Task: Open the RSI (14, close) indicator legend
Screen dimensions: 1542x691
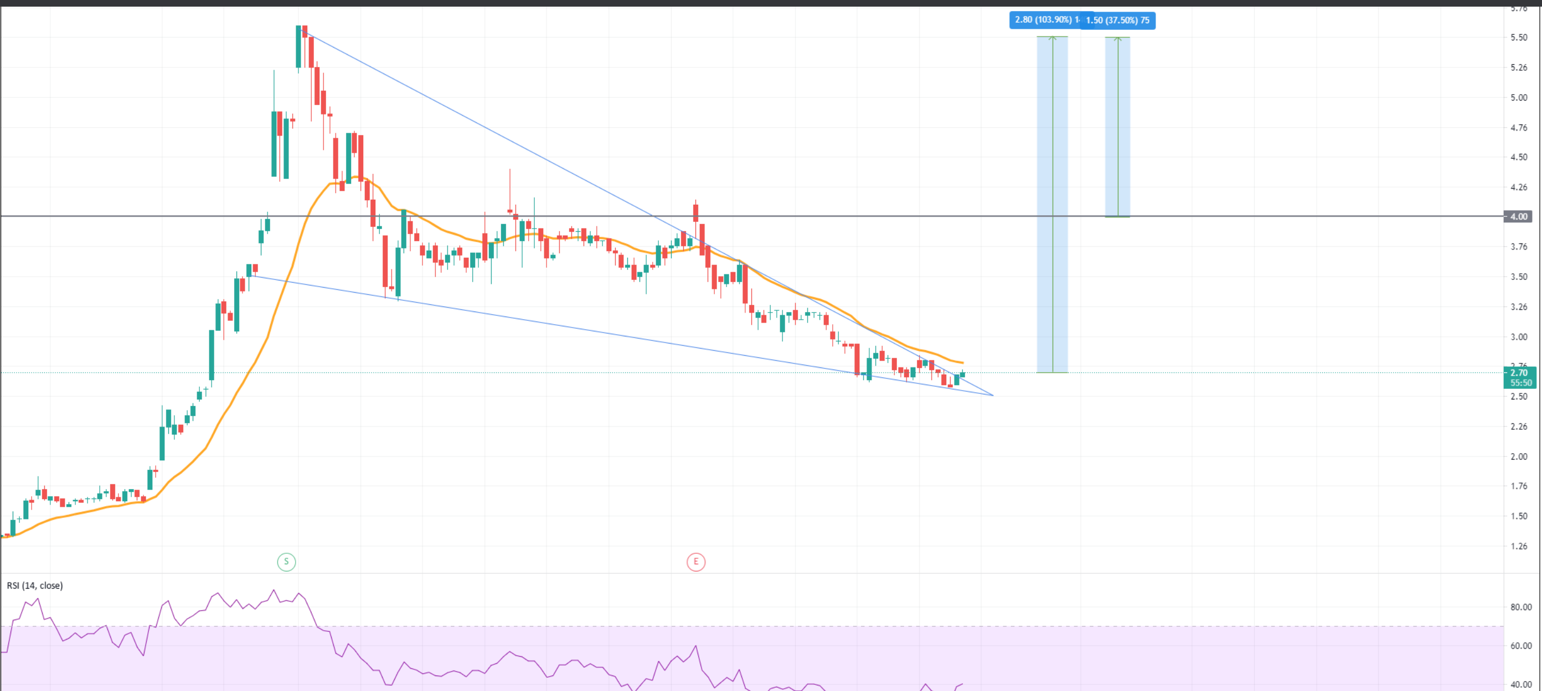Action: 35,585
